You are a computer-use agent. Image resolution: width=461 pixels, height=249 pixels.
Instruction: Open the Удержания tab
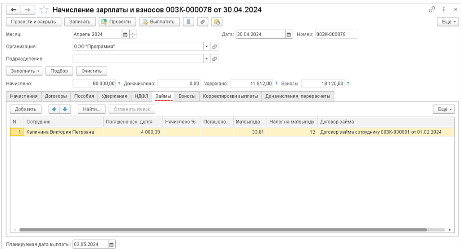[114, 96]
